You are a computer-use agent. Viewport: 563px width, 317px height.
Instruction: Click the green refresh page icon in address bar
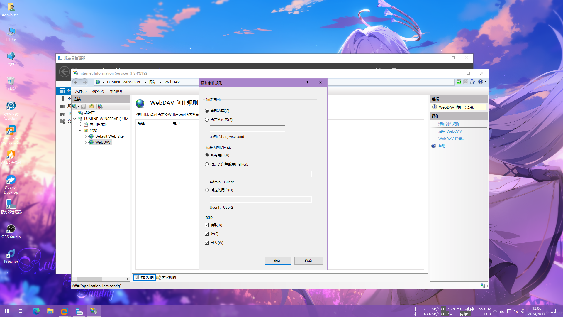tap(459, 82)
